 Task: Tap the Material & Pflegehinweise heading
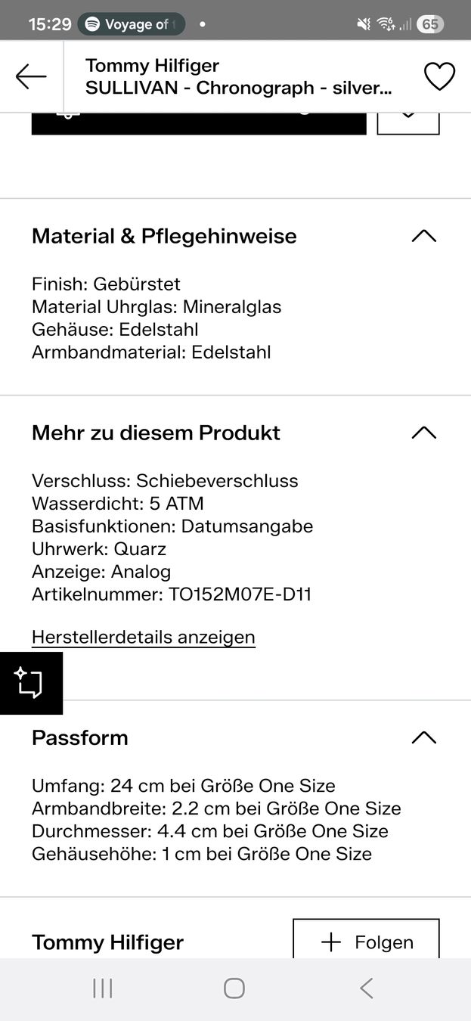point(164,236)
